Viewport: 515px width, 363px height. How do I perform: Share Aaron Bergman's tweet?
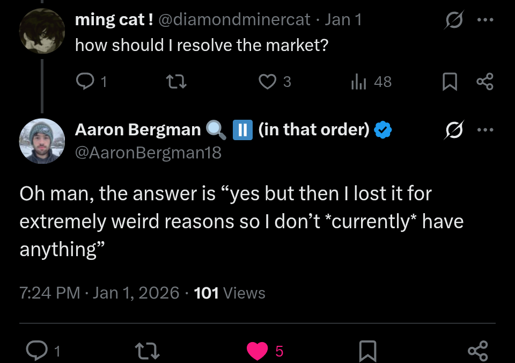[x=477, y=351]
